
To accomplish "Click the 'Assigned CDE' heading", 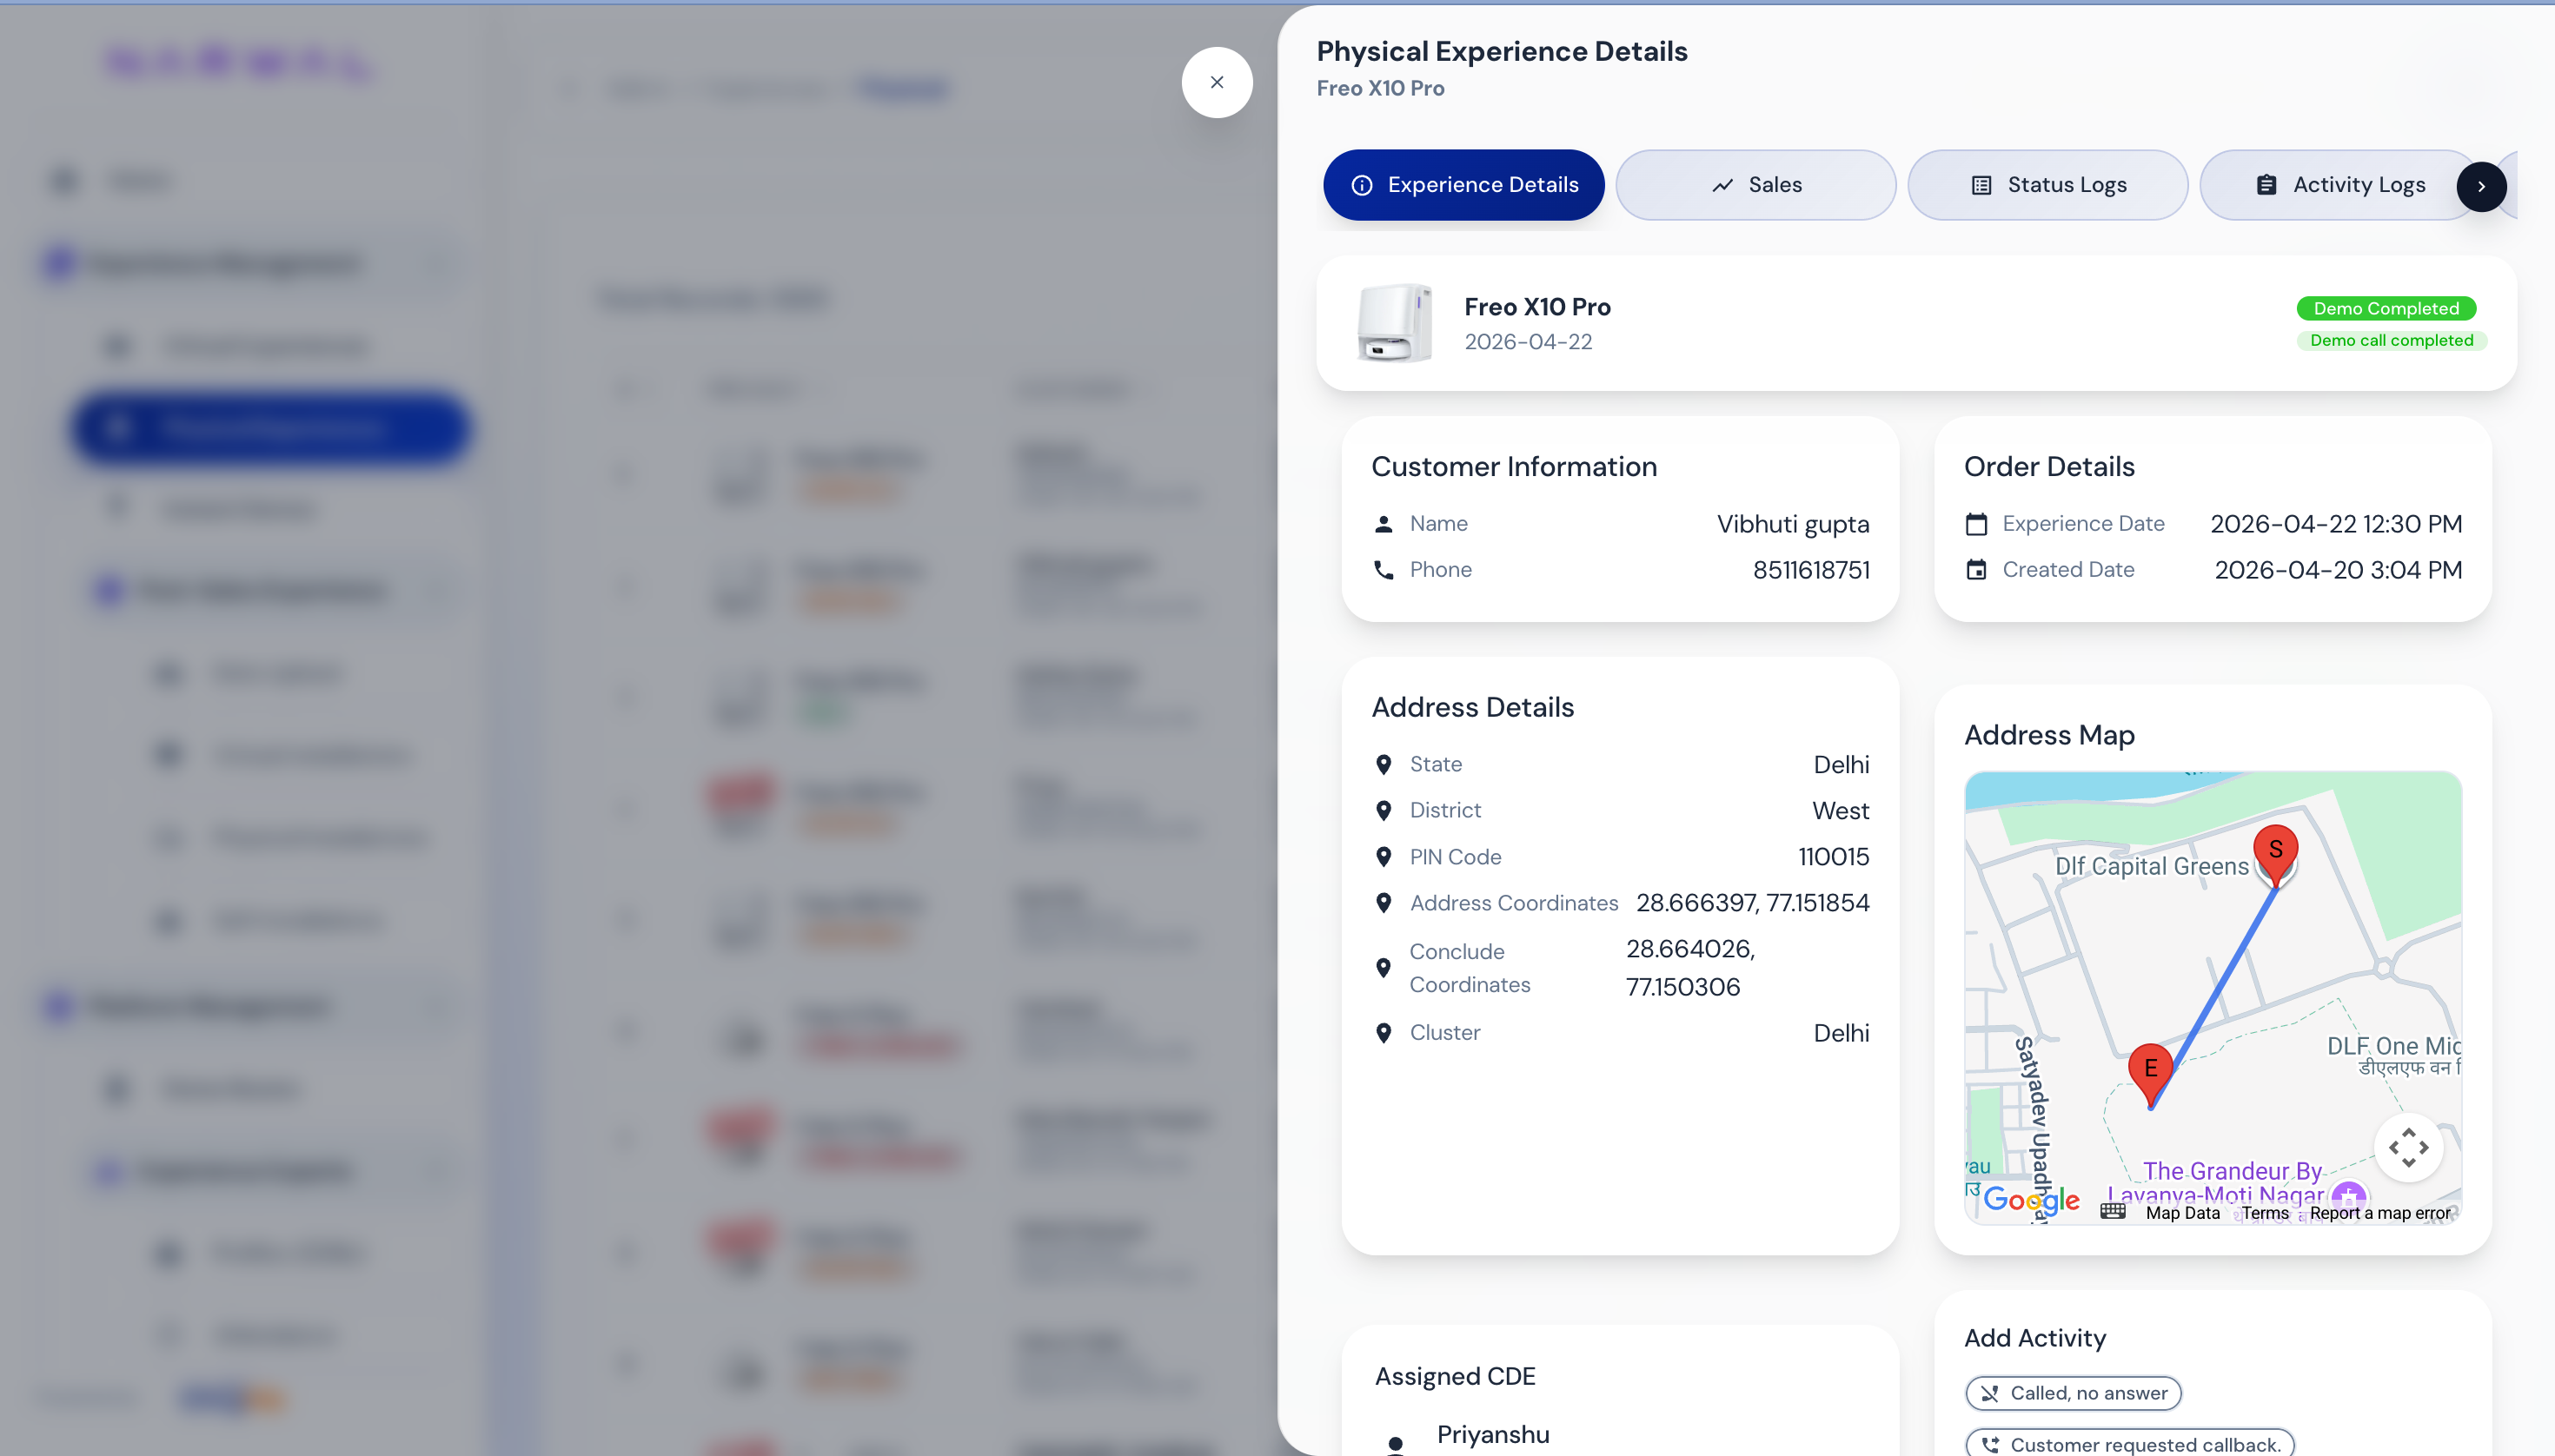I will tap(1455, 1377).
